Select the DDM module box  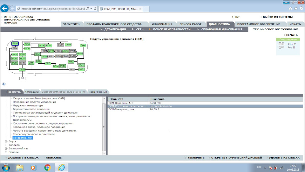click(56, 66)
